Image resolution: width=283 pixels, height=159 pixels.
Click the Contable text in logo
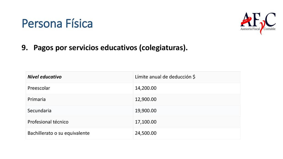click(x=269, y=29)
